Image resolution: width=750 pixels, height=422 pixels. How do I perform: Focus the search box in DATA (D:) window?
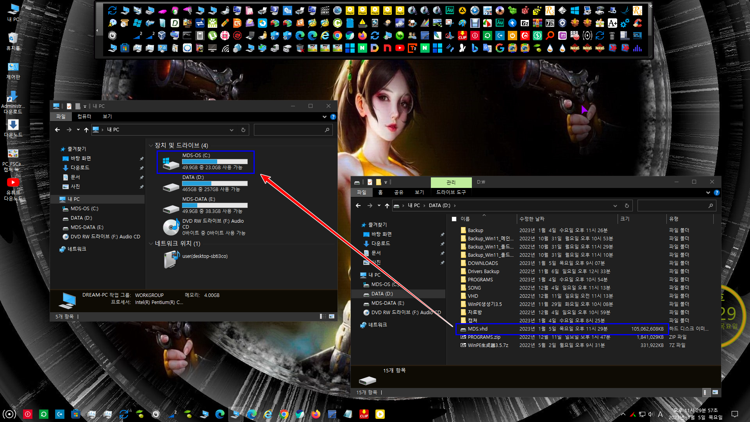[677, 206]
